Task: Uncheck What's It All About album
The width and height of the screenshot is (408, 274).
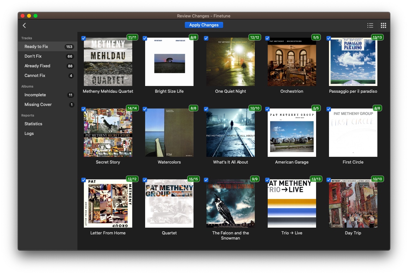Action: click(206, 109)
